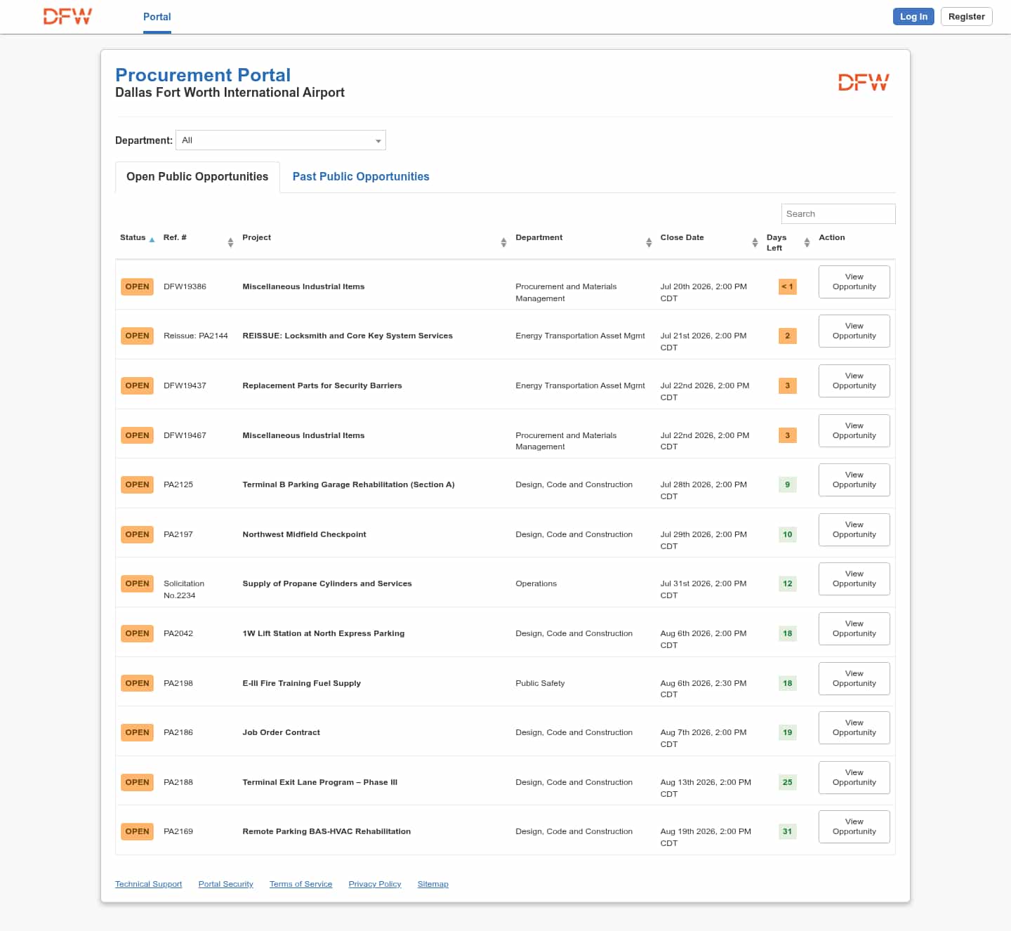Sort table by Days Left column arrows
This screenshot has height=931, width=1011.
click(x=807, y=242)
